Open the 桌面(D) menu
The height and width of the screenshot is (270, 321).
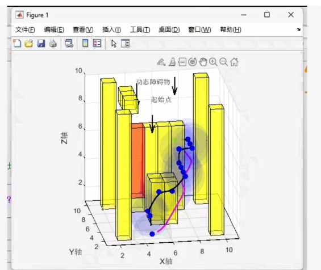[169, 30]
